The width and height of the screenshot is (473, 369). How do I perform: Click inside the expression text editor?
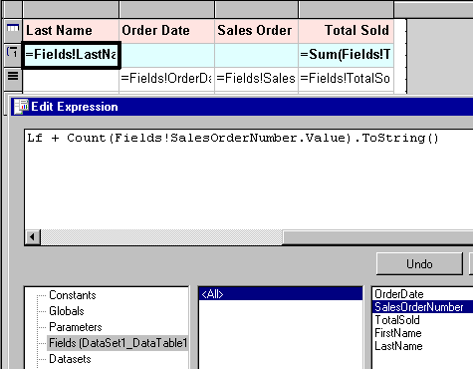pyautogui.click(x=249, y=180)
